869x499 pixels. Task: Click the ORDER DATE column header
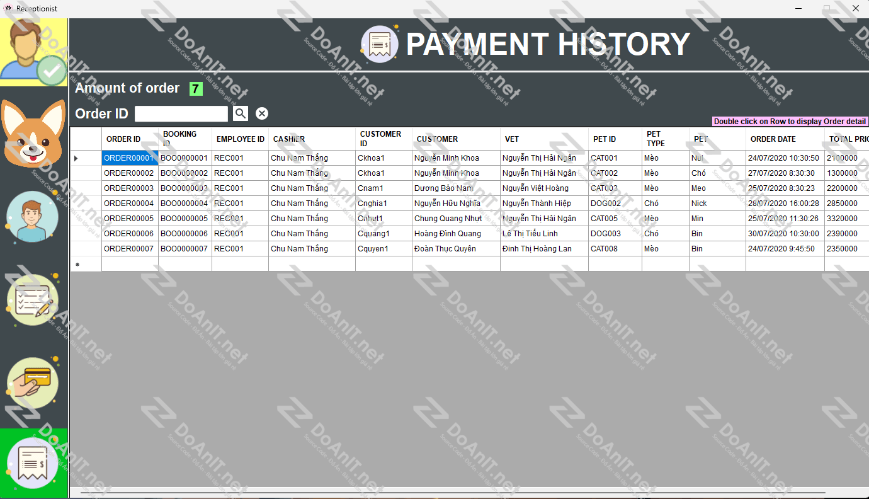coord(785,139)
